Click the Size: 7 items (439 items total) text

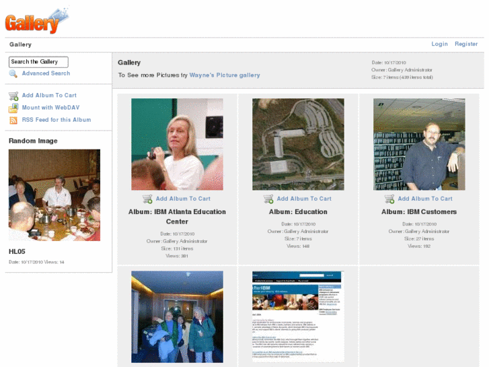click(x=402, y=77)
